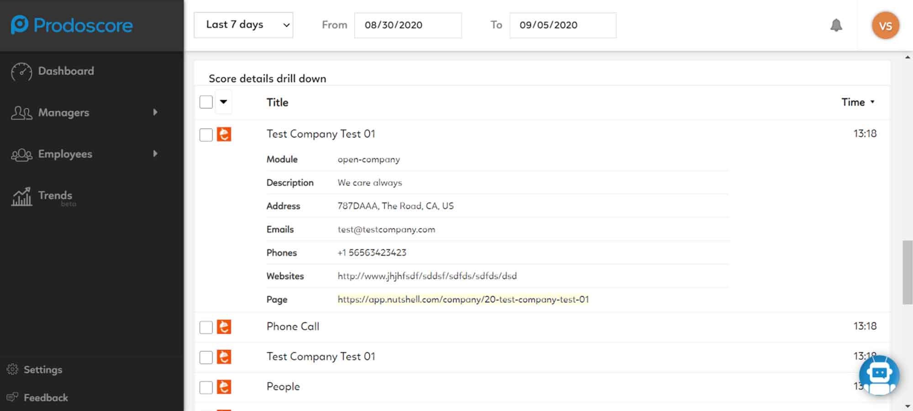Open the Last 7 days range dropdown

pyautogui.click(x=243, y=25)
